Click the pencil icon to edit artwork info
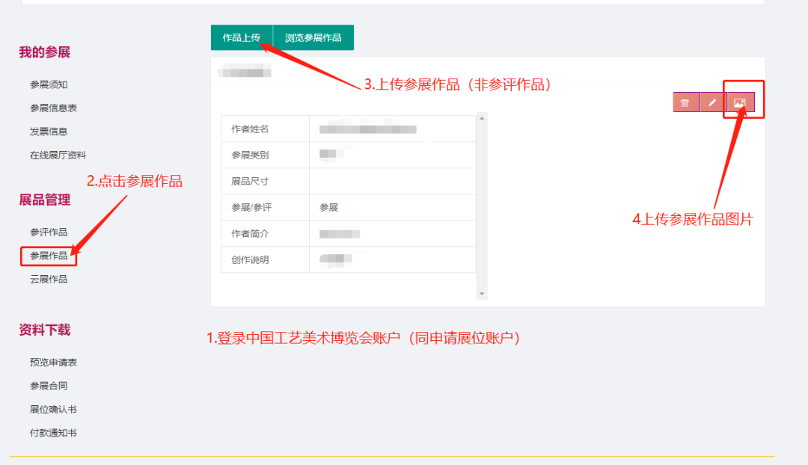The height and width of the screenshot is (465, 808). coord(711,102)
